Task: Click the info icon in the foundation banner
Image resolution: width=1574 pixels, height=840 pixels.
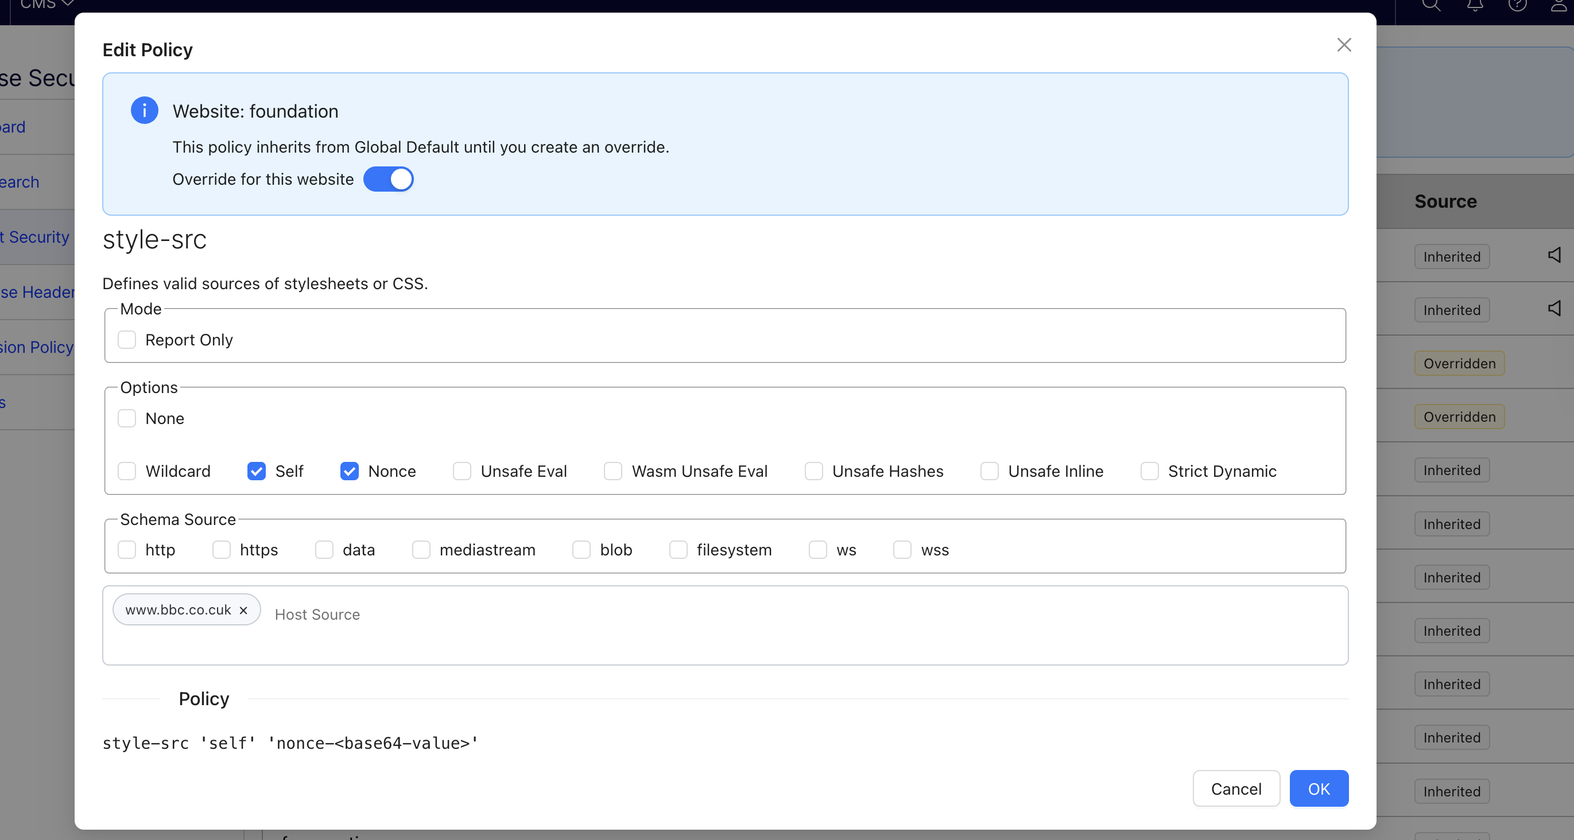Action: pos(144,111)
